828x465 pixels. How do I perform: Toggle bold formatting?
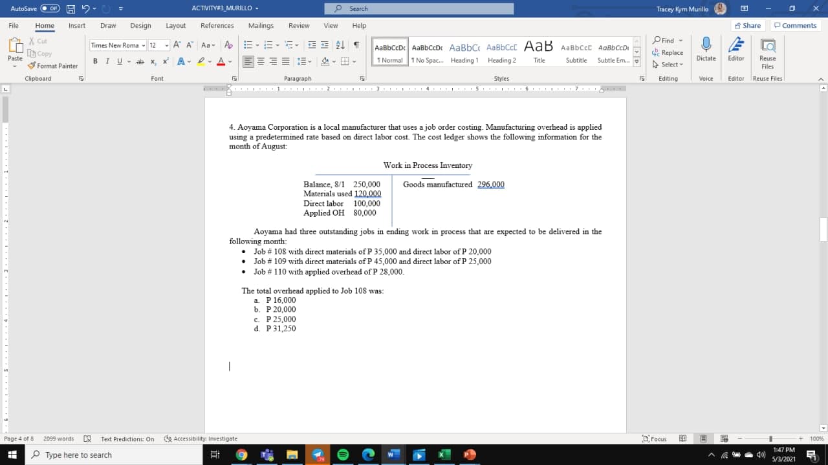[95, 61]
